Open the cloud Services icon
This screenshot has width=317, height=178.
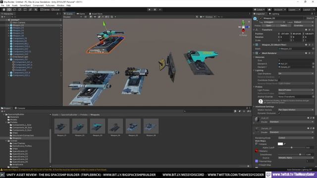pos(269,10)
